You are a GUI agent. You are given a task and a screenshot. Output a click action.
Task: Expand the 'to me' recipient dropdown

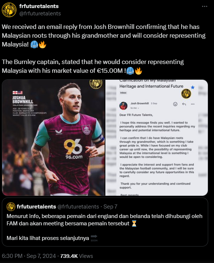tap(135, 108)
